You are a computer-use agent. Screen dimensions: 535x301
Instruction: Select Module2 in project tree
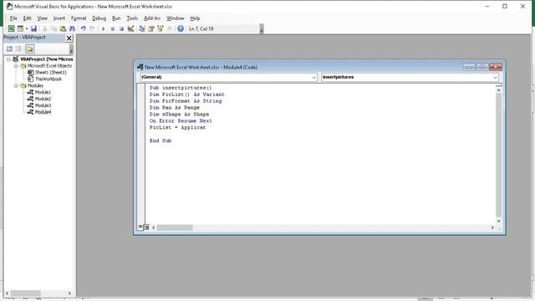[43, 99]
